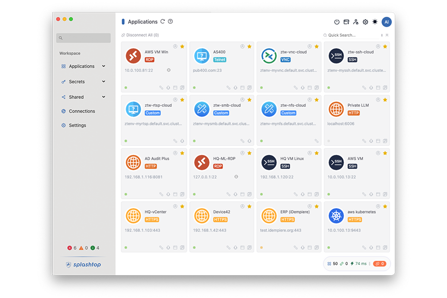This screenshot has height=298, width=447.
Task: Open the user network icon in header
Action: [356, 22]
